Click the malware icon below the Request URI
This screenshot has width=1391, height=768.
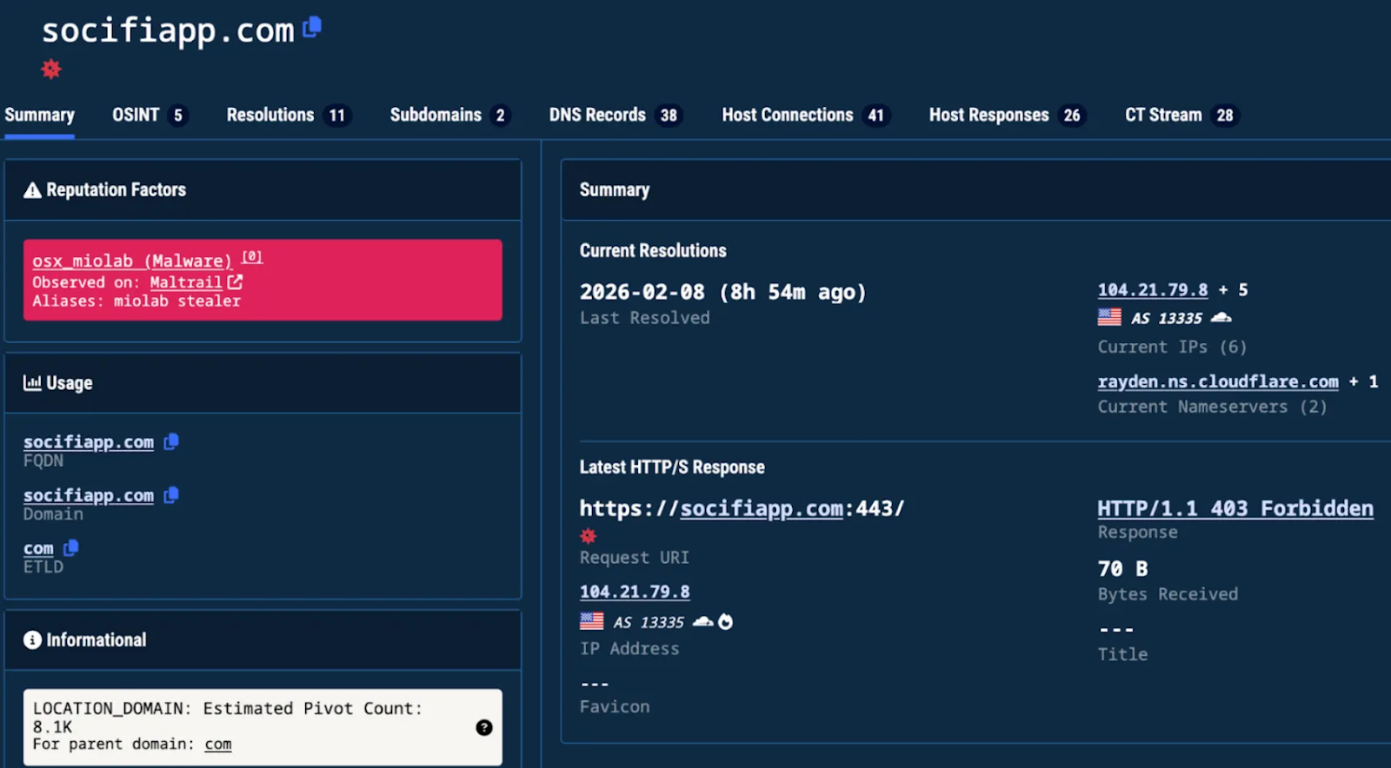pos(589,536)
